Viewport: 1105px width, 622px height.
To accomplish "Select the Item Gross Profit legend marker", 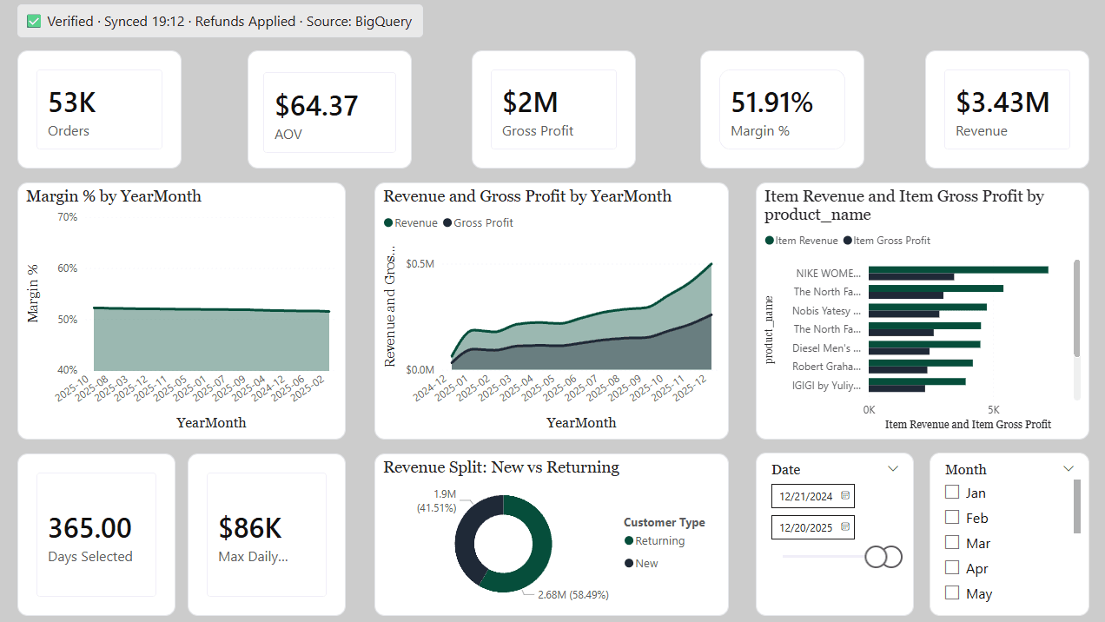I will point(848,241).
